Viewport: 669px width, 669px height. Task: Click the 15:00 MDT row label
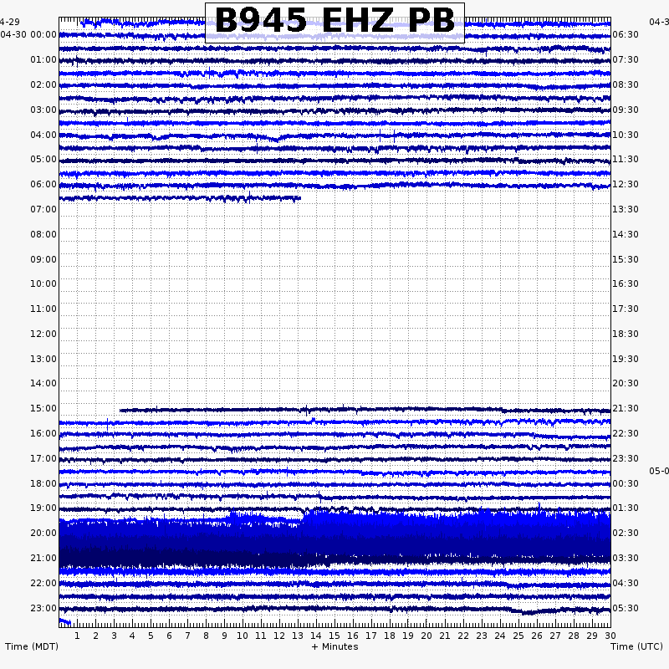[x=43, y=409]
